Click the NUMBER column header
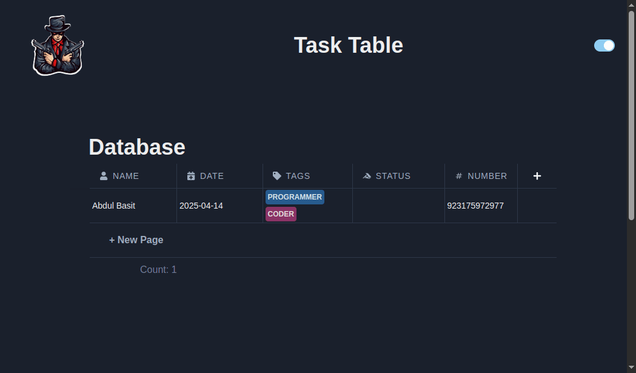 pyautogui.click(x=486, y=176)
